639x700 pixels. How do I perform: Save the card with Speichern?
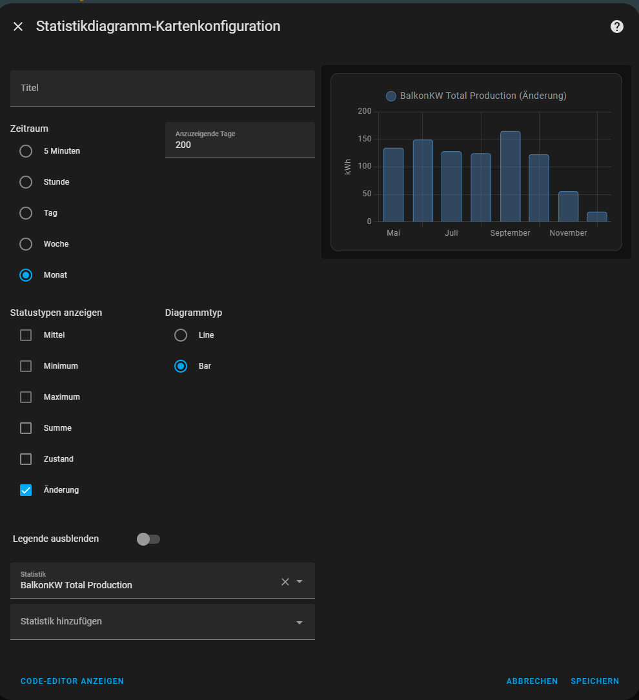click(x=594, y=681)
